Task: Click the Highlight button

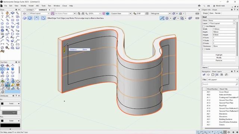Action: click(219, 55)
